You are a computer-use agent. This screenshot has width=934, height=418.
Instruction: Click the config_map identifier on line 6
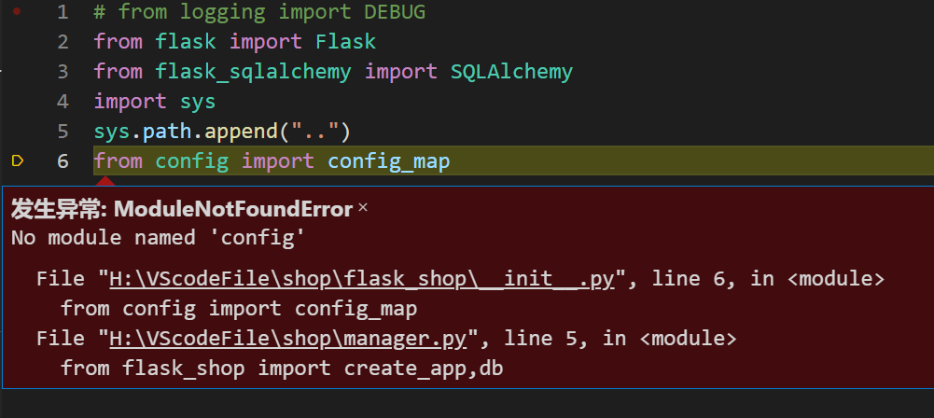point(389,161)
